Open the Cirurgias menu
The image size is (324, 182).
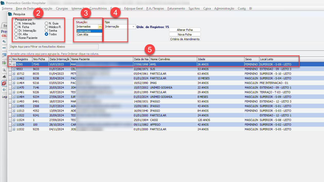pyautogui.click(x=62, y=8)
